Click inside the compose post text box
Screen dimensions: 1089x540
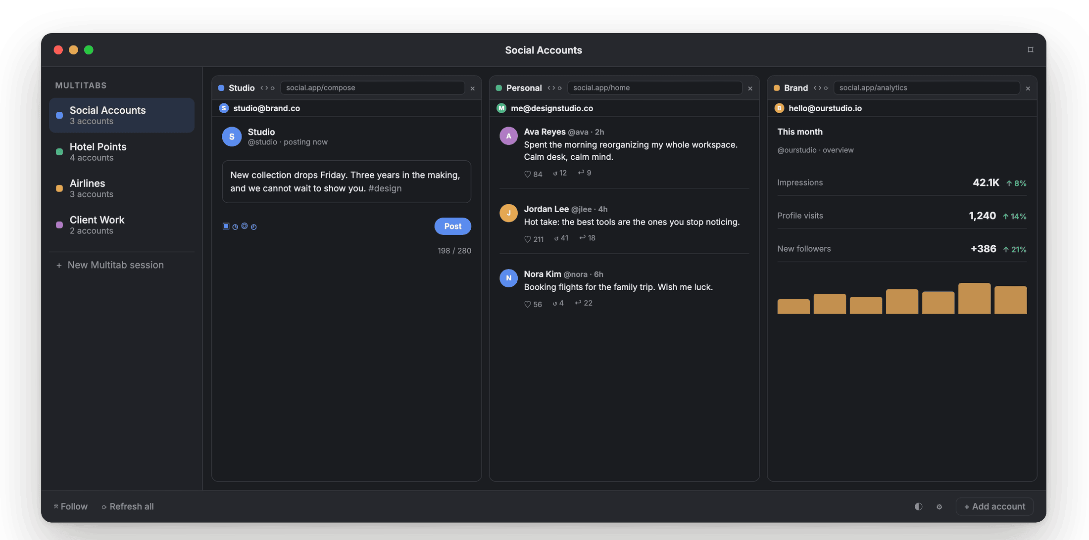point(346,181)
